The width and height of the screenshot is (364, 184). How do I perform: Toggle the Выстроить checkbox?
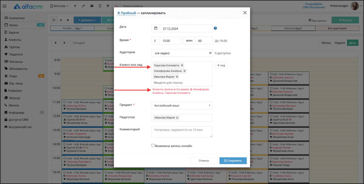coord(310,20)
